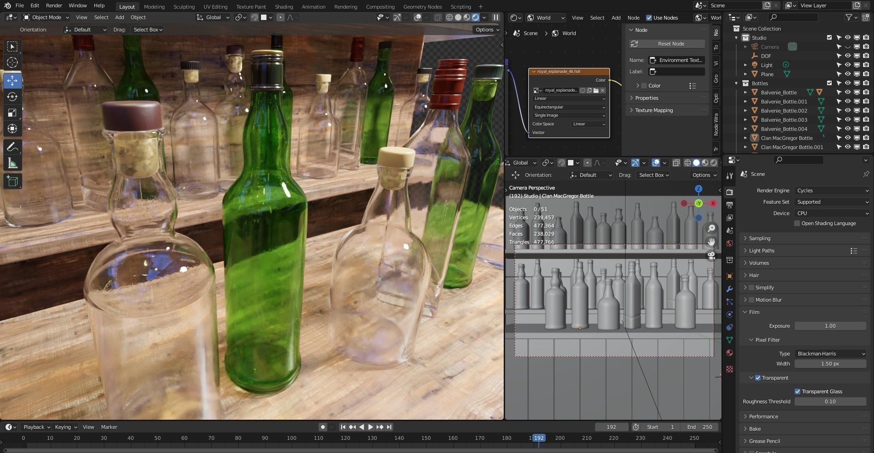Hide Balvenie_Bottle.002 in the outliner viewport

[x=848, y=110]
